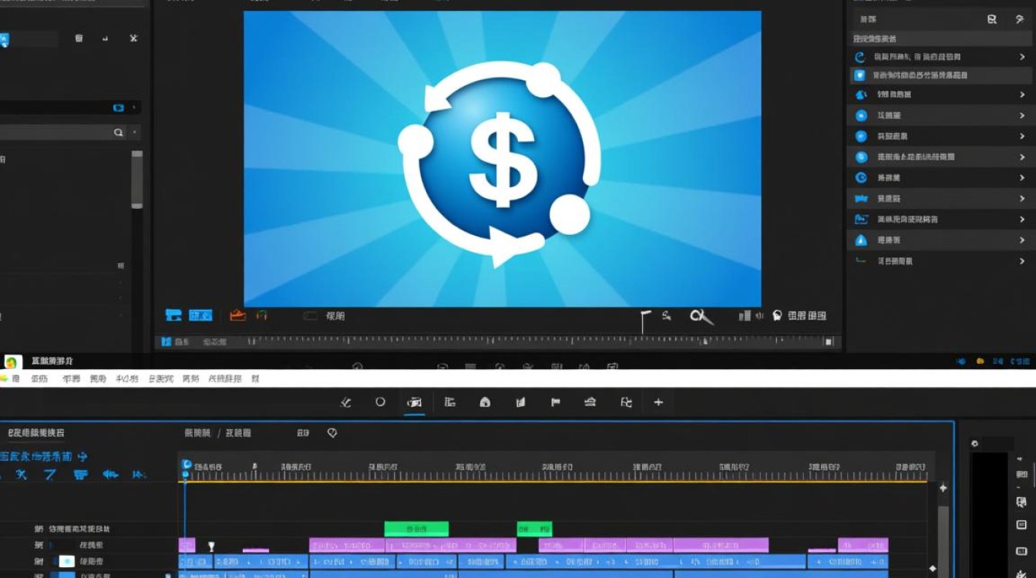This screenshot has height=578, width=1036.
Task: Click the pen-stroke icon left of the circle icon
Action: (345, 402)
